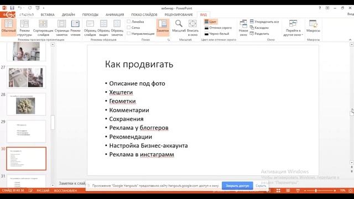354x199 pixels.
Task: Click slide editor scroll-up arrow
Action: click(x=352, y=44)
